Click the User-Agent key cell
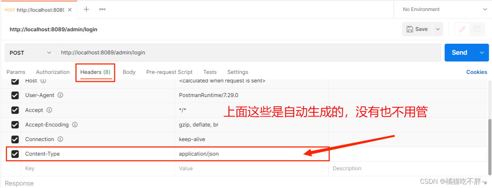The image size is (492, 188). tap(98, 95)
